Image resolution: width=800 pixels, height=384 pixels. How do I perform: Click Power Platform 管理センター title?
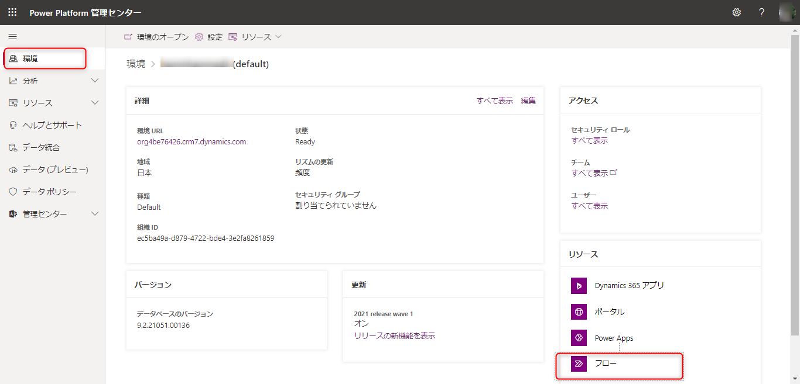click(x=86, y=12)
